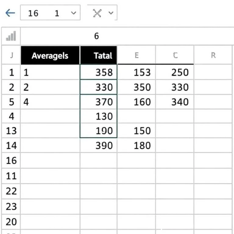Click column header C

point(175,55)
